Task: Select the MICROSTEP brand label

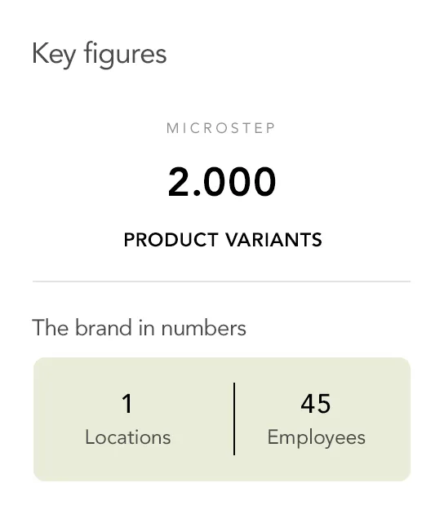Action: [221, 128]
